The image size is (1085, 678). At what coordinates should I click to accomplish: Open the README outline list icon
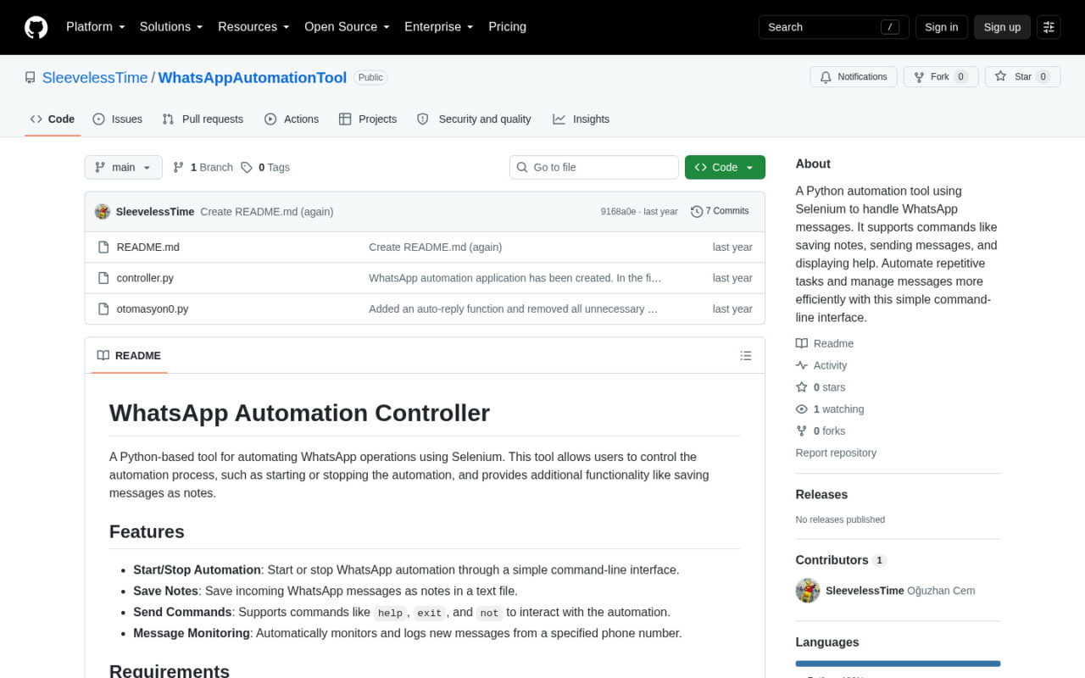[746, 356]
